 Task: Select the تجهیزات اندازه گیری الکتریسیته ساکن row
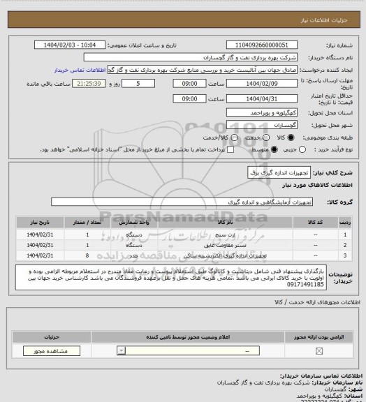184,255
